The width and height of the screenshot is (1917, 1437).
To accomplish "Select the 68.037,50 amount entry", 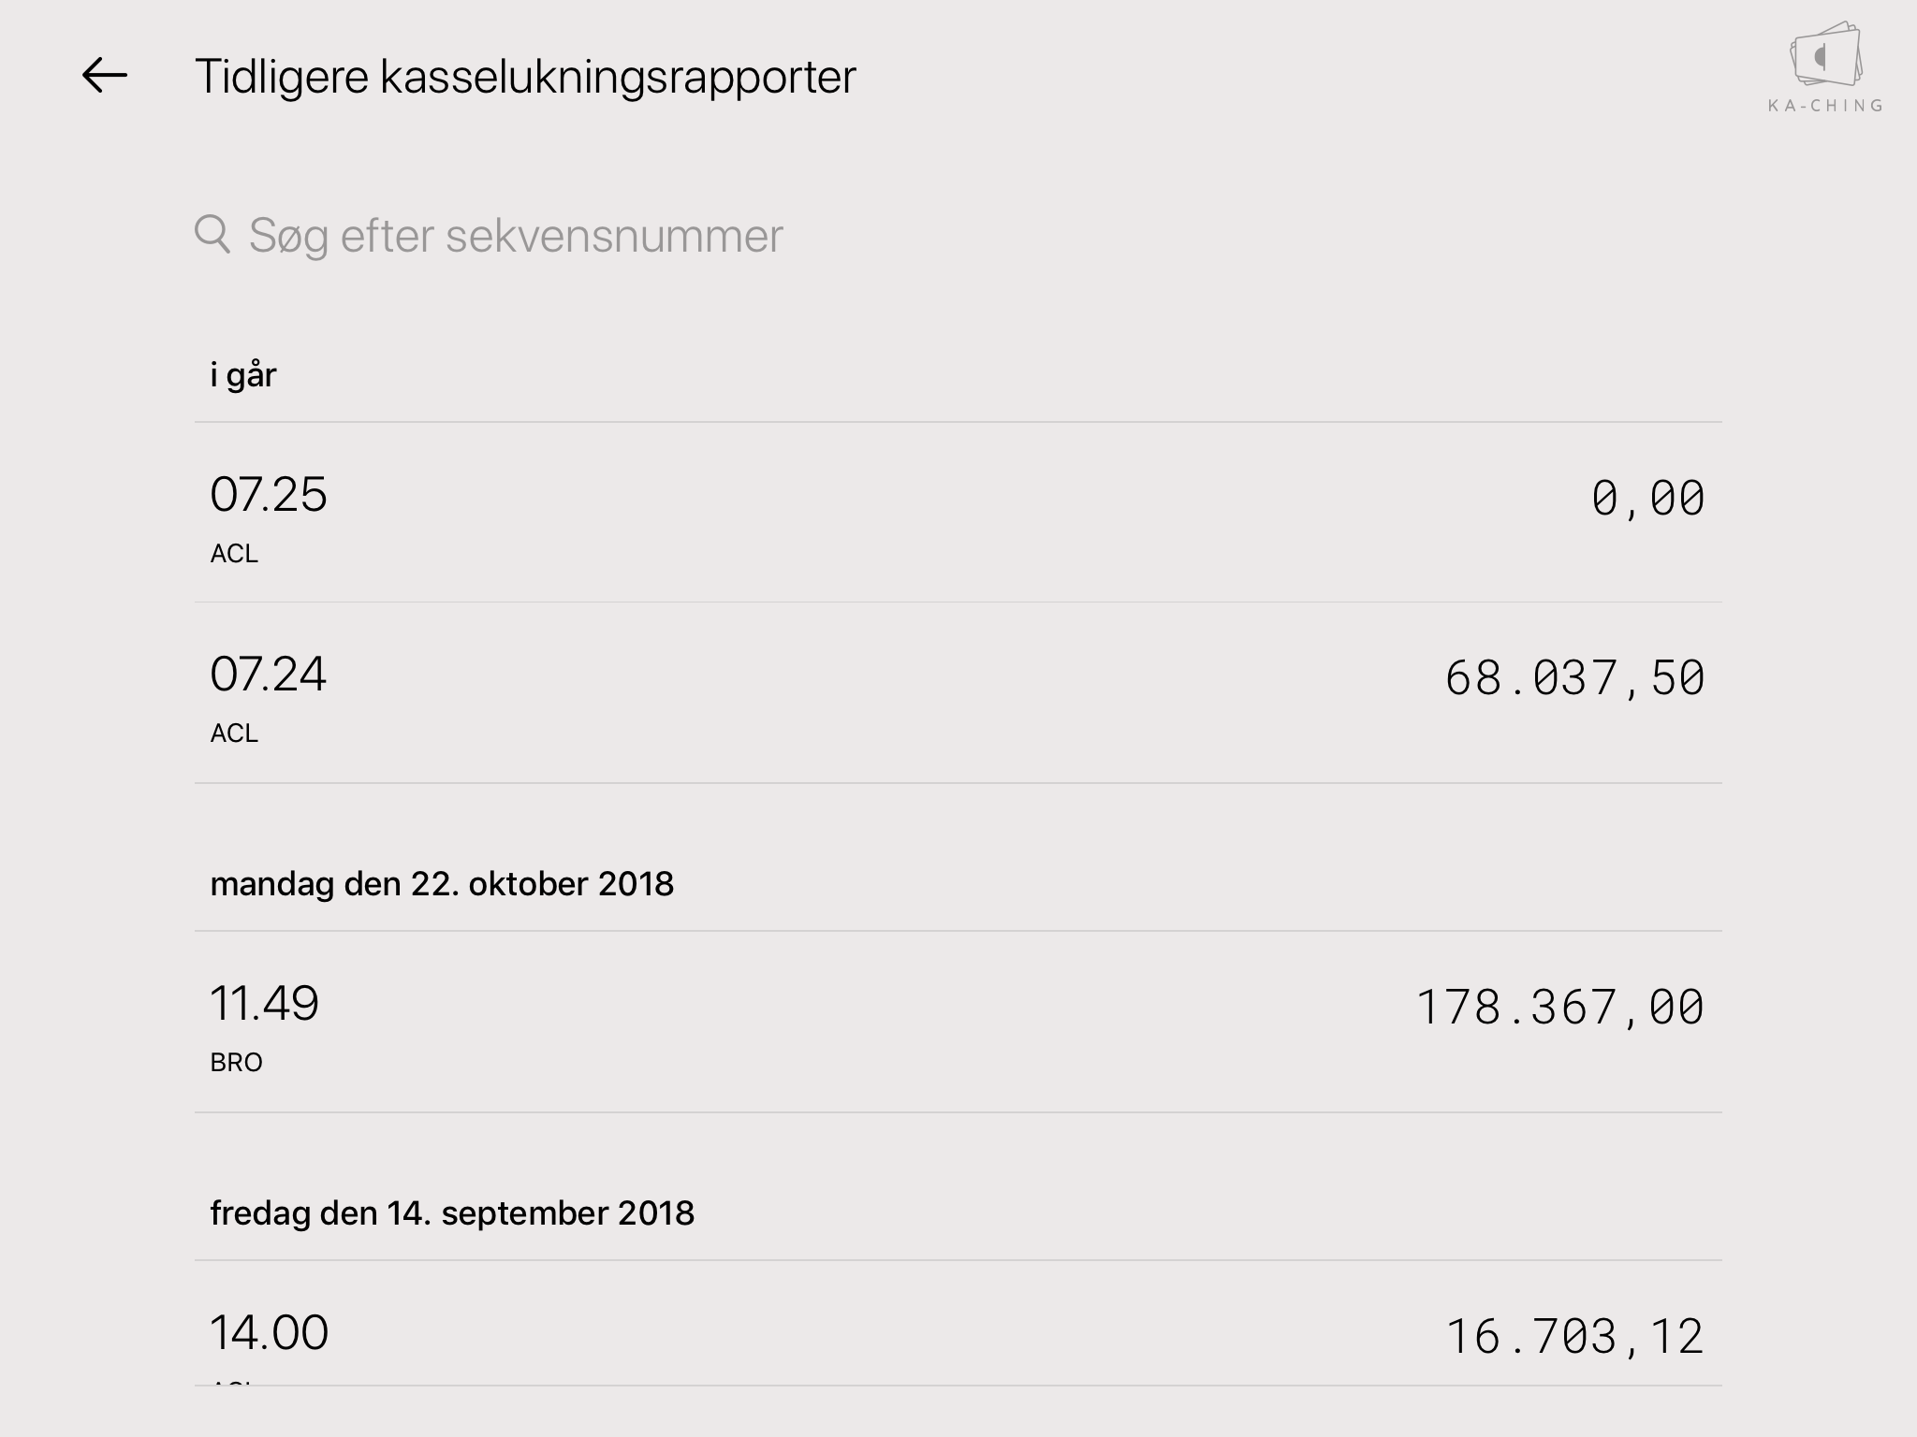I will [x=1574, y=678].
